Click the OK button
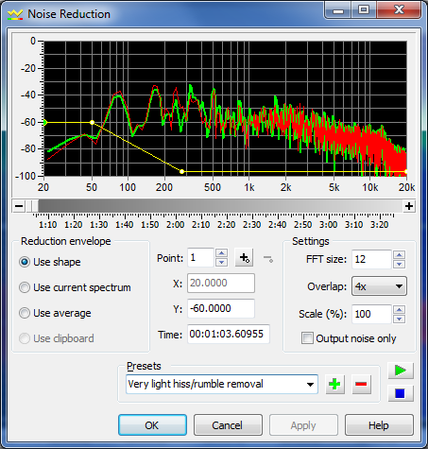 [152, 425]
